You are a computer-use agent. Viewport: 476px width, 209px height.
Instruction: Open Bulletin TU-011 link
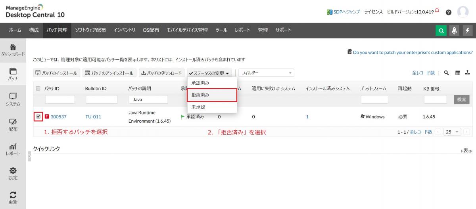93,117
